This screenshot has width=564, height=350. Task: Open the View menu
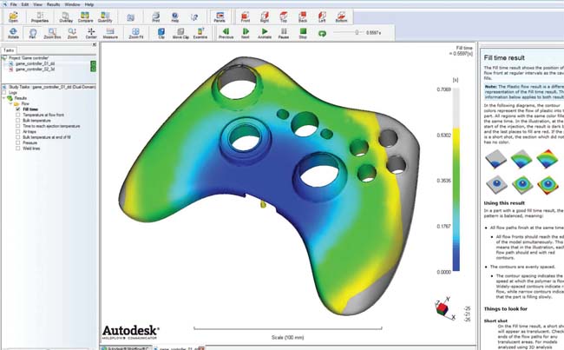(37, 4)
